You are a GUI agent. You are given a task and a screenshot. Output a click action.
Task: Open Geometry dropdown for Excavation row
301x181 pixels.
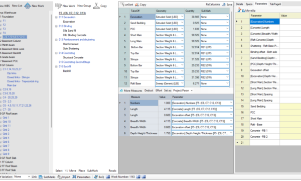[182, 17]
